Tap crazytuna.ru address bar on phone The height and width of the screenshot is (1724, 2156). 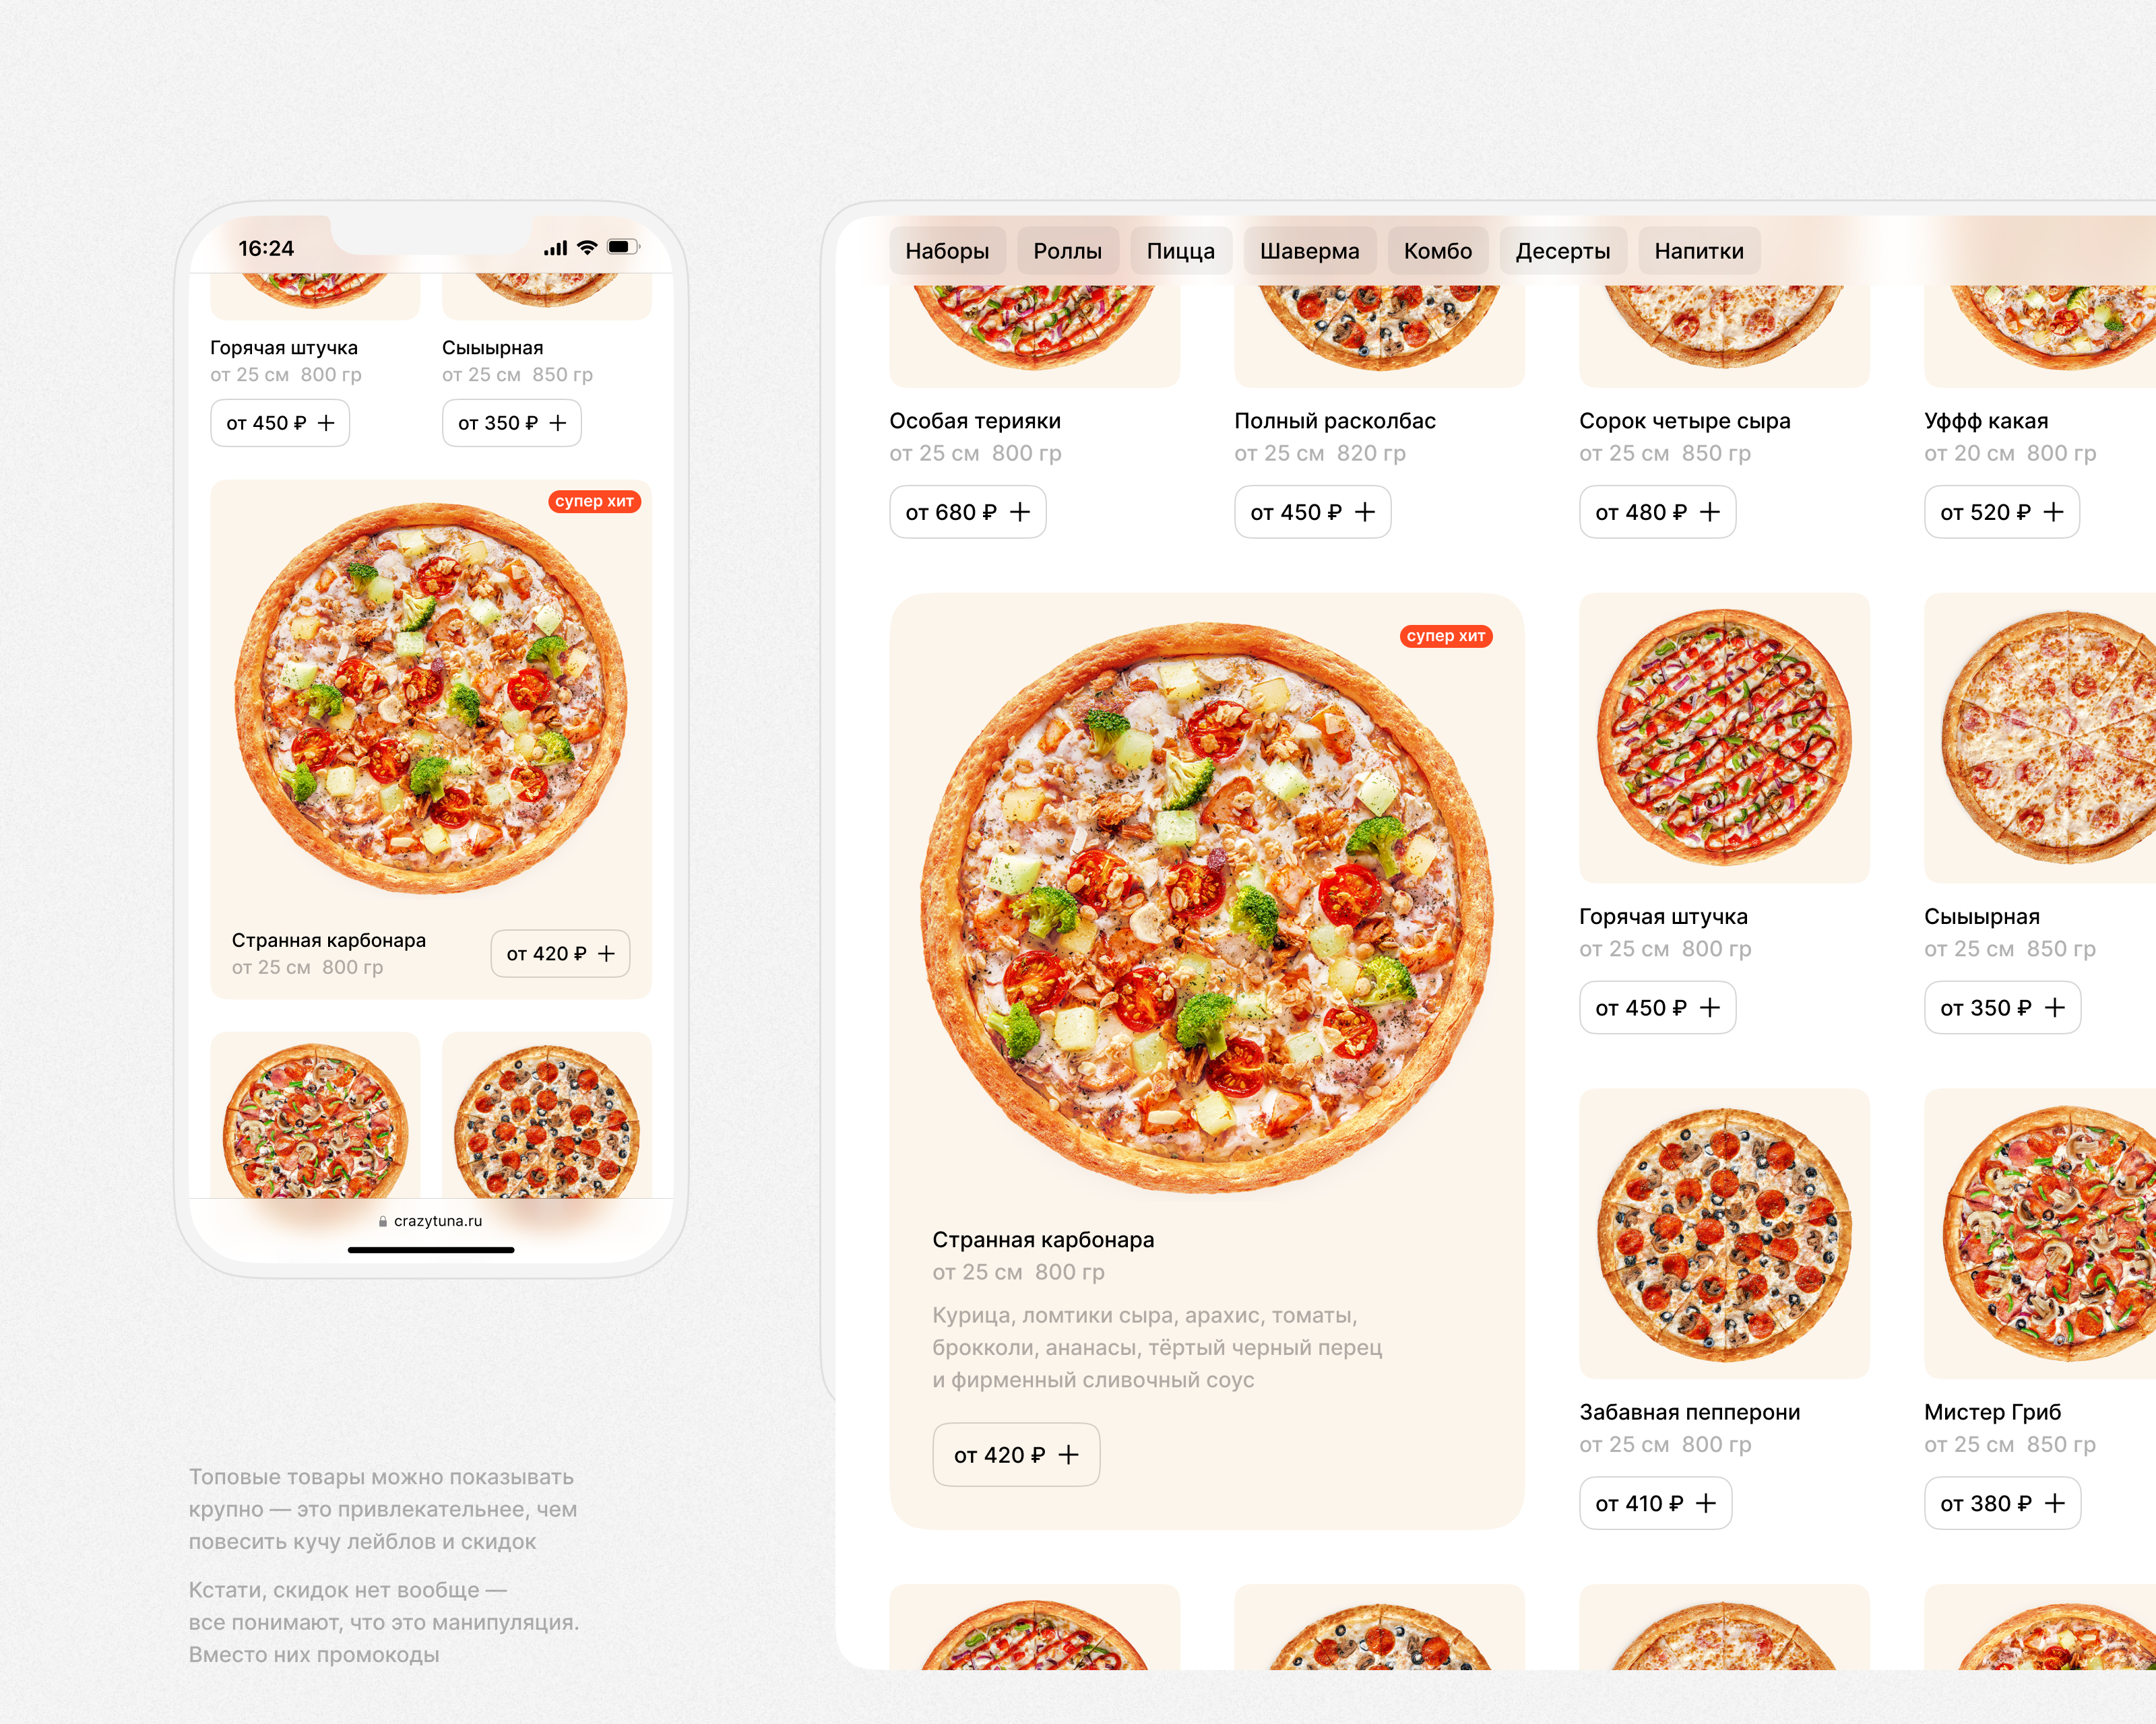431,1222
